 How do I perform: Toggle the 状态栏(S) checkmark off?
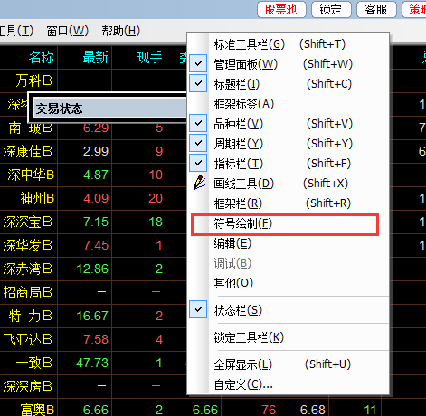(198, 309)
